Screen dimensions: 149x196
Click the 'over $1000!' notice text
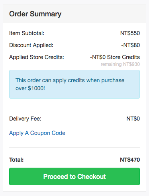[30, 88]
